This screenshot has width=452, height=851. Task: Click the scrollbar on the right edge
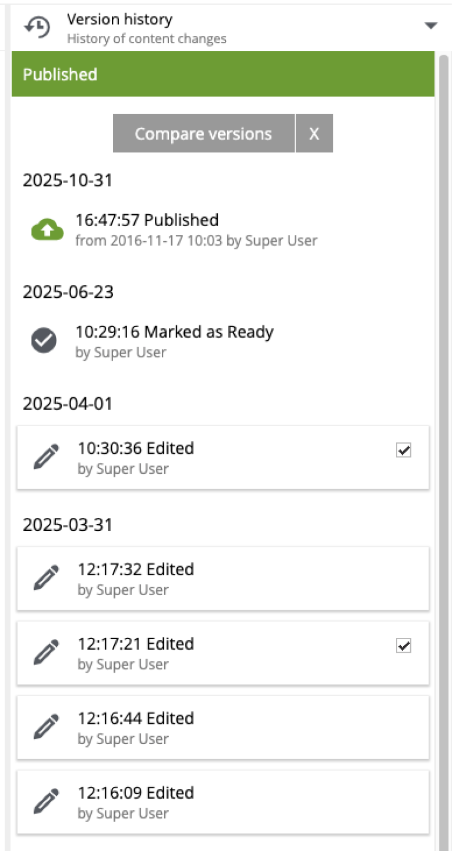coord(443,412)
